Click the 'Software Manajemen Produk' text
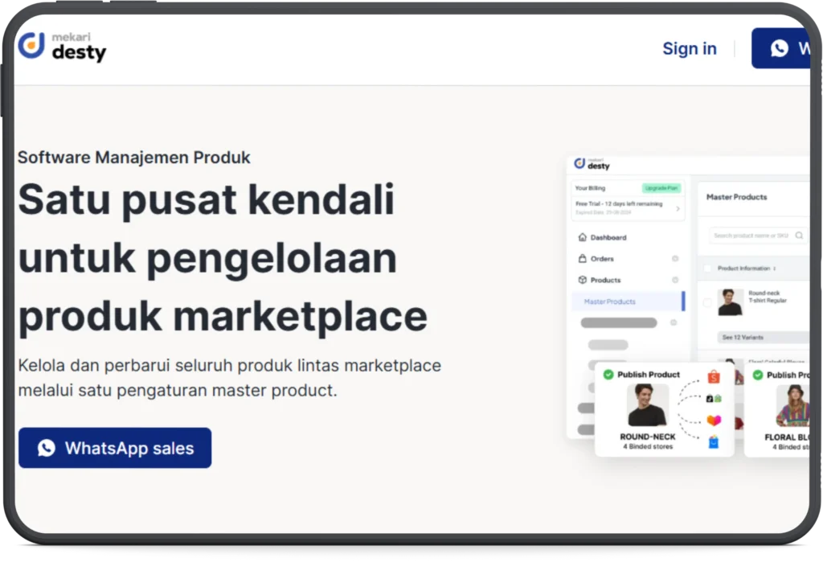This screenshot has height=562, width=823. [134, 157]
